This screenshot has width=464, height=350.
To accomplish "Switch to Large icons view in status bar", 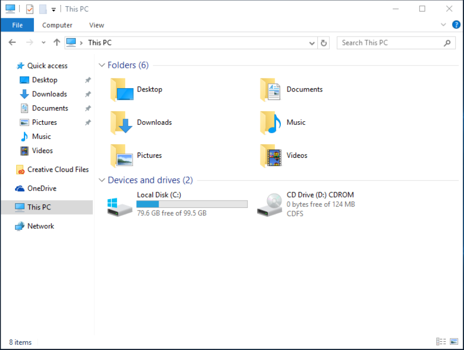I will pyautogui.click(x=454, y=342).
